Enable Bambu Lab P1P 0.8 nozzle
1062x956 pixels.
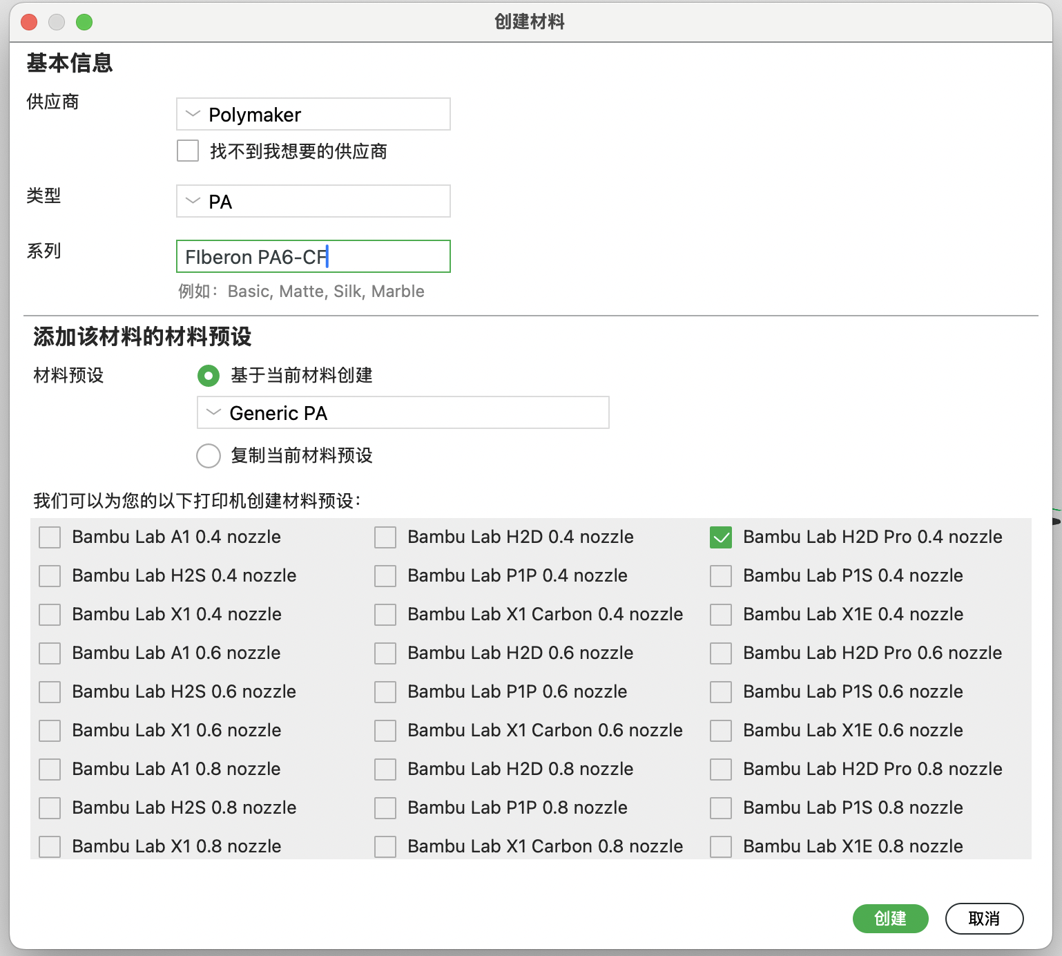[385, 808]
